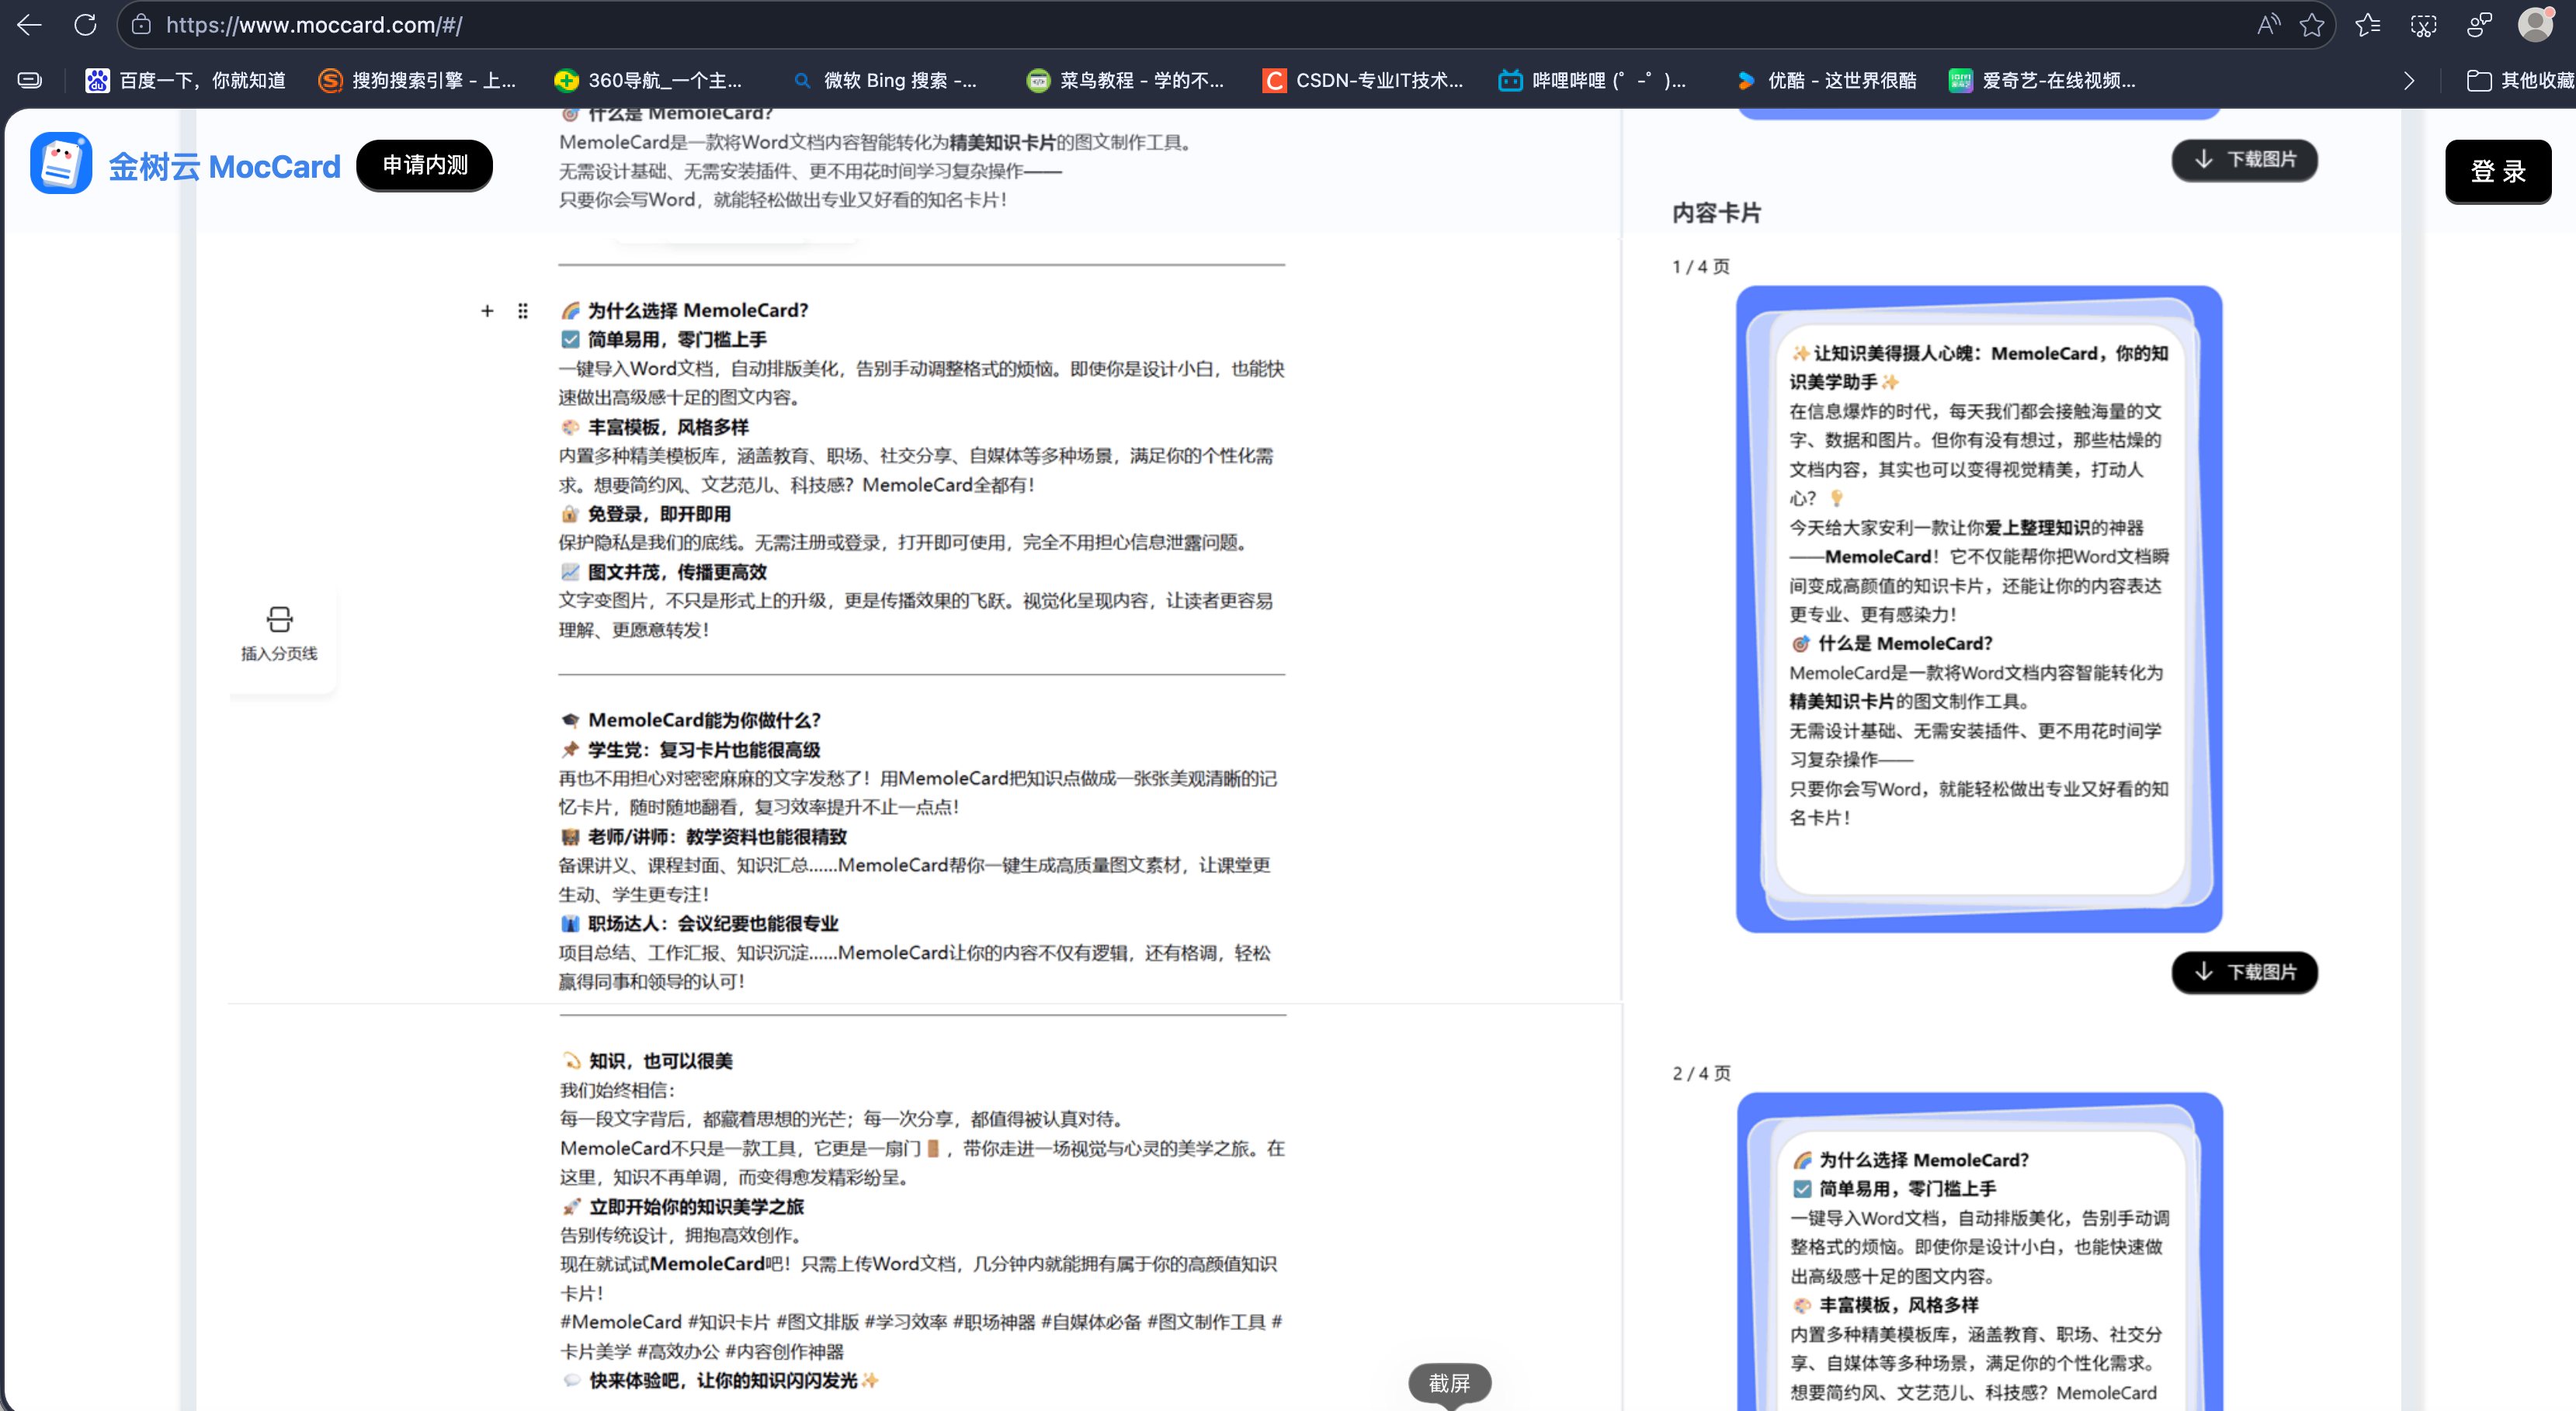Add a block with the plus icon
Viewport: 2576px width, 1411px height.
click(x=487, y=311)
